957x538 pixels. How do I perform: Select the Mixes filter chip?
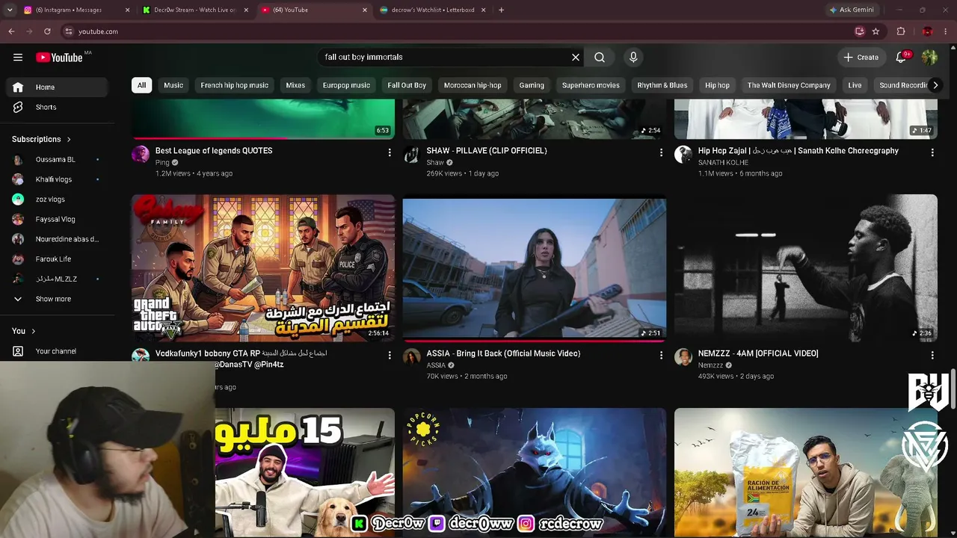[295, 85]
